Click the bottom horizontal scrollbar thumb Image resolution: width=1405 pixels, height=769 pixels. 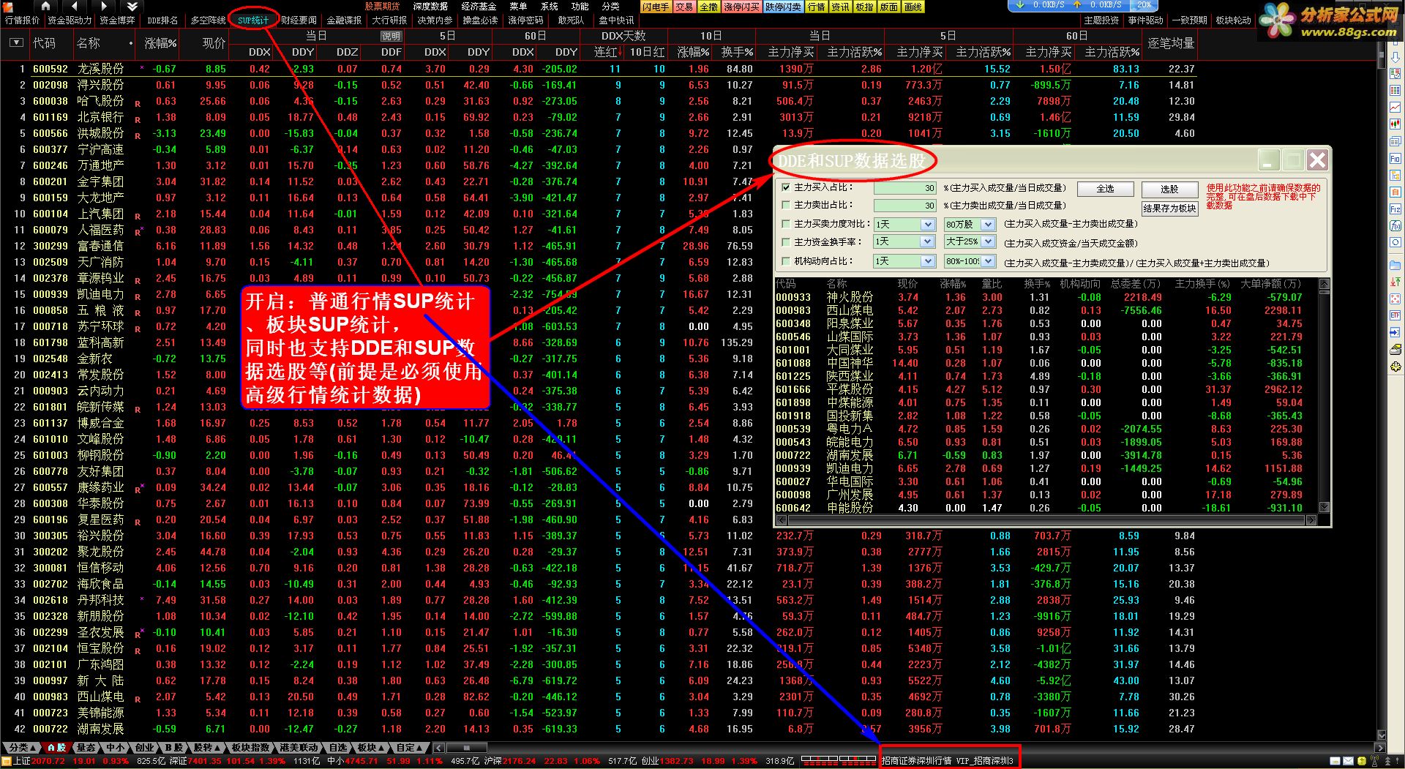click(467, 747)
